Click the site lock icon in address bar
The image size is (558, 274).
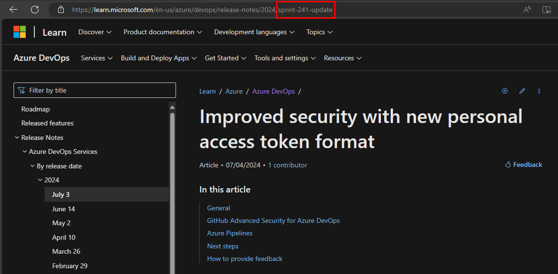point(60,10)
